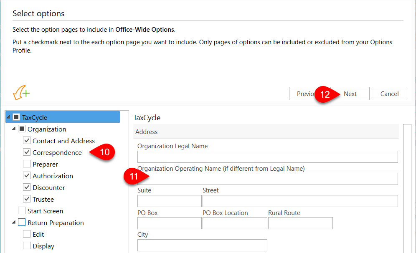This screenshot has height=253, width=416.
Task: Click the right pane vertical scrollbar
Action: (x=408, y=188)
